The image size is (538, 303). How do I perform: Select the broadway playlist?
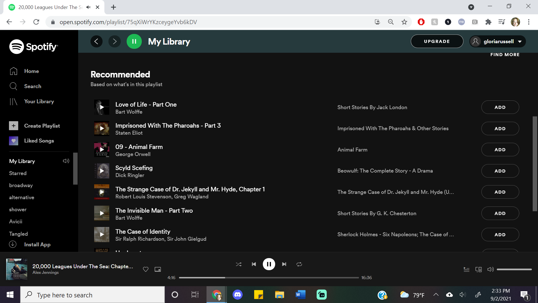coord(21,185)
